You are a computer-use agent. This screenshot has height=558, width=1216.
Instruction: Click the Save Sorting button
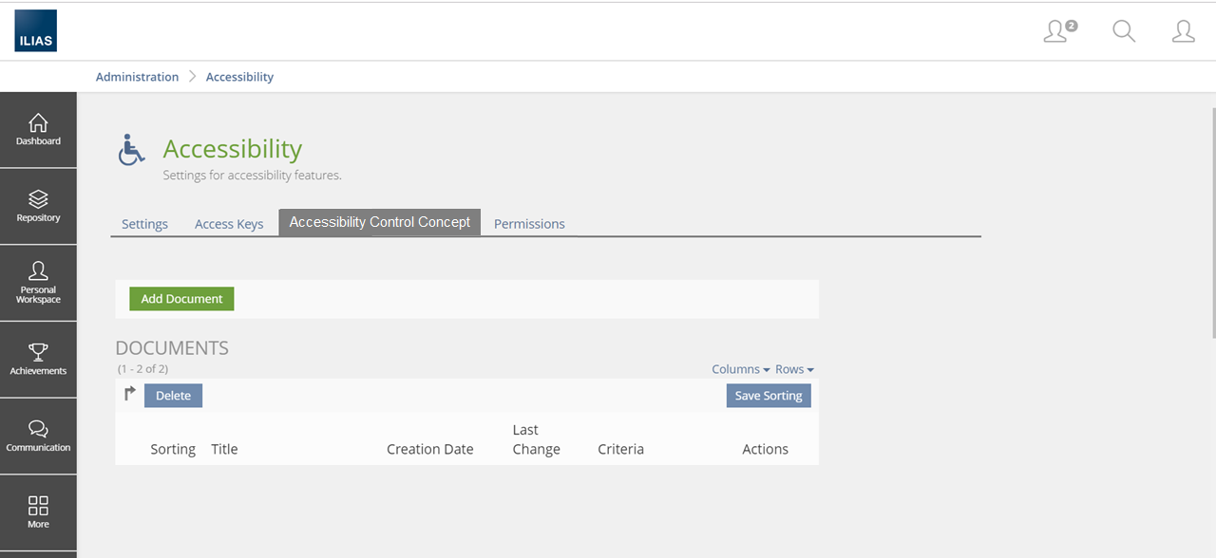click(x=768, y=396)
